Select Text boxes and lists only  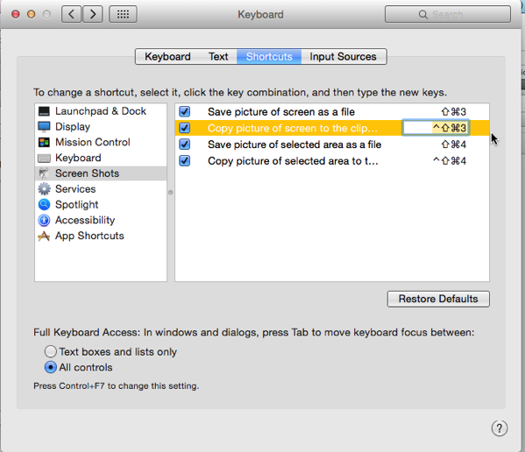click(x=50, y=351)
